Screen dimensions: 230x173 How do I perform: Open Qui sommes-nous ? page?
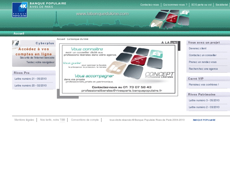[x=175, y=5]
